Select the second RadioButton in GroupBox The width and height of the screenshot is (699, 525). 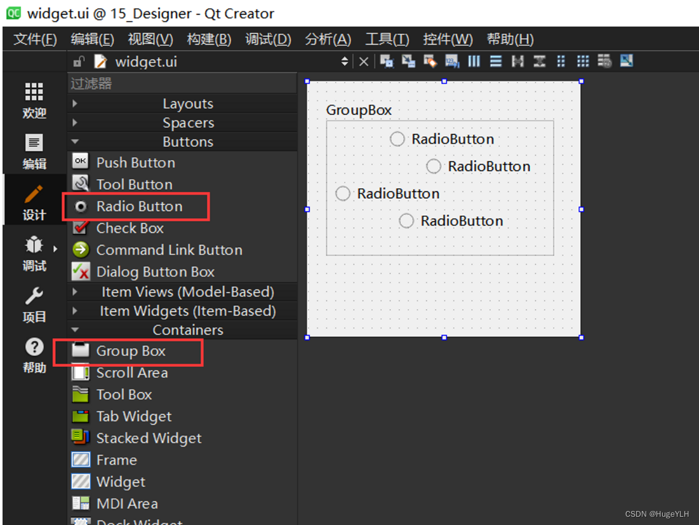point(478,167)
